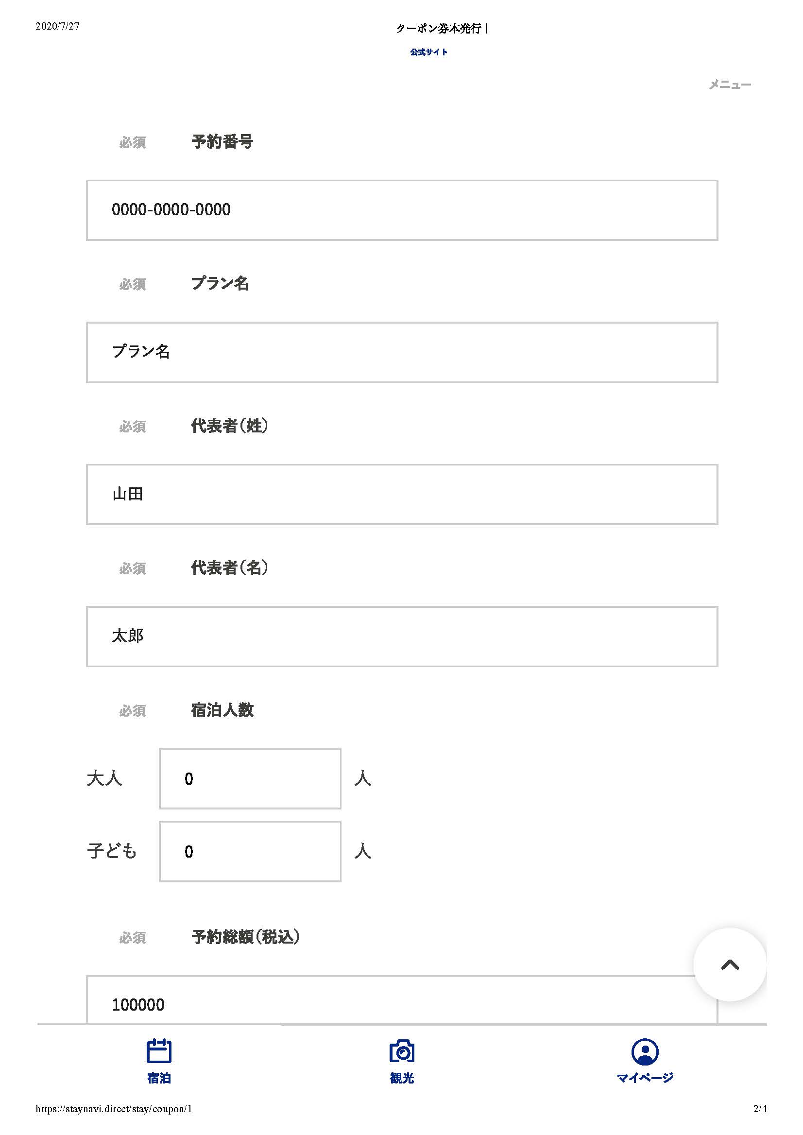Select the 子ども guest count field
The width and height of the screenshot is (803, 1135).
point(250,851)
